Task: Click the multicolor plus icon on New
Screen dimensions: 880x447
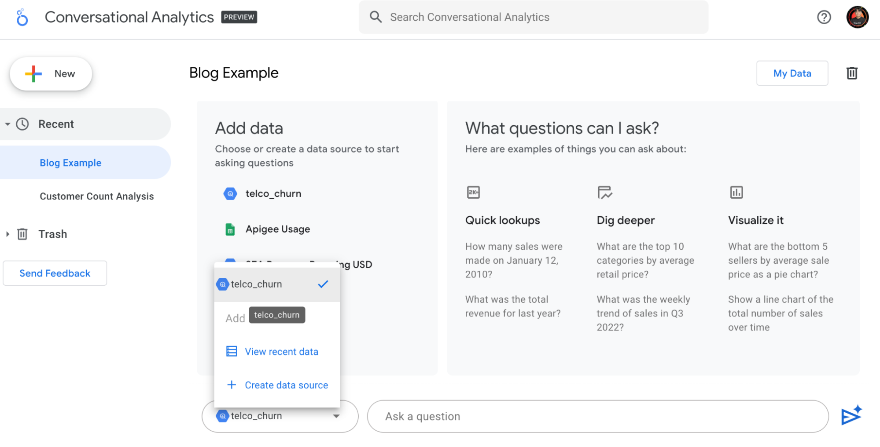Action: [33, 74]
